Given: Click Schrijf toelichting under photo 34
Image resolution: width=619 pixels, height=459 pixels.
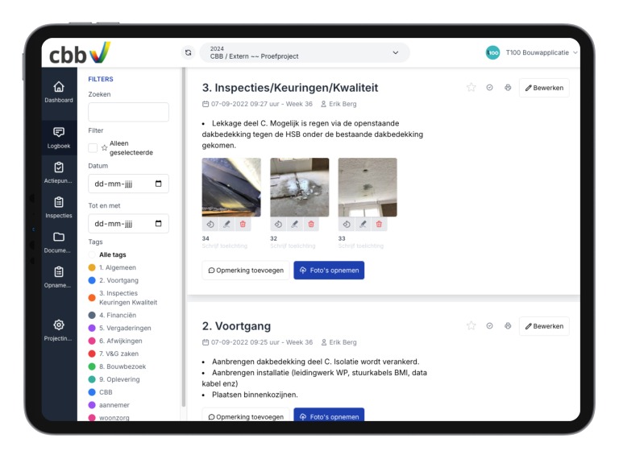Looking at the screenshot, I should pos(225,246).
